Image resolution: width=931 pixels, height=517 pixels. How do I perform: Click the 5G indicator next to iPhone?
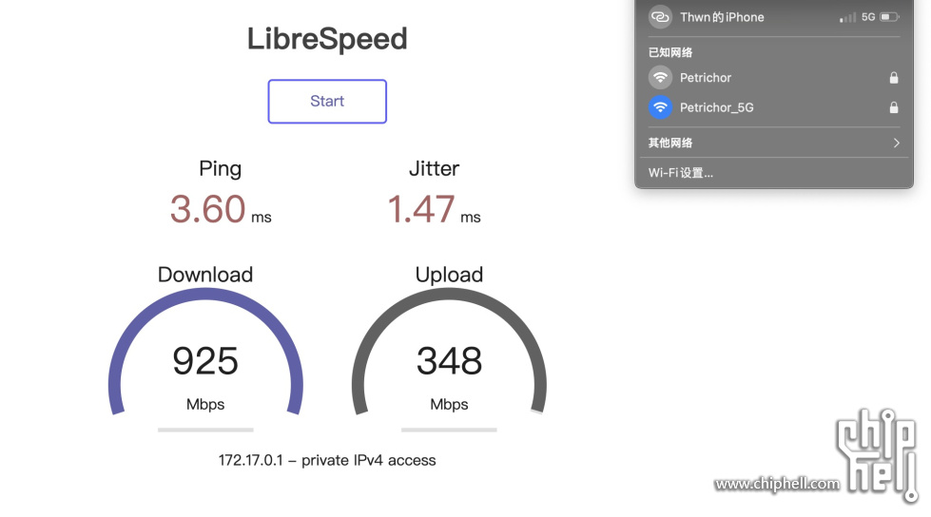868,17
